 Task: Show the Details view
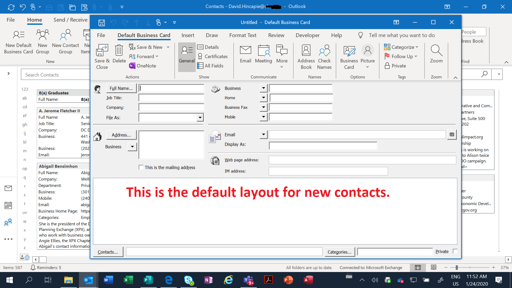(x=208, y=47)
